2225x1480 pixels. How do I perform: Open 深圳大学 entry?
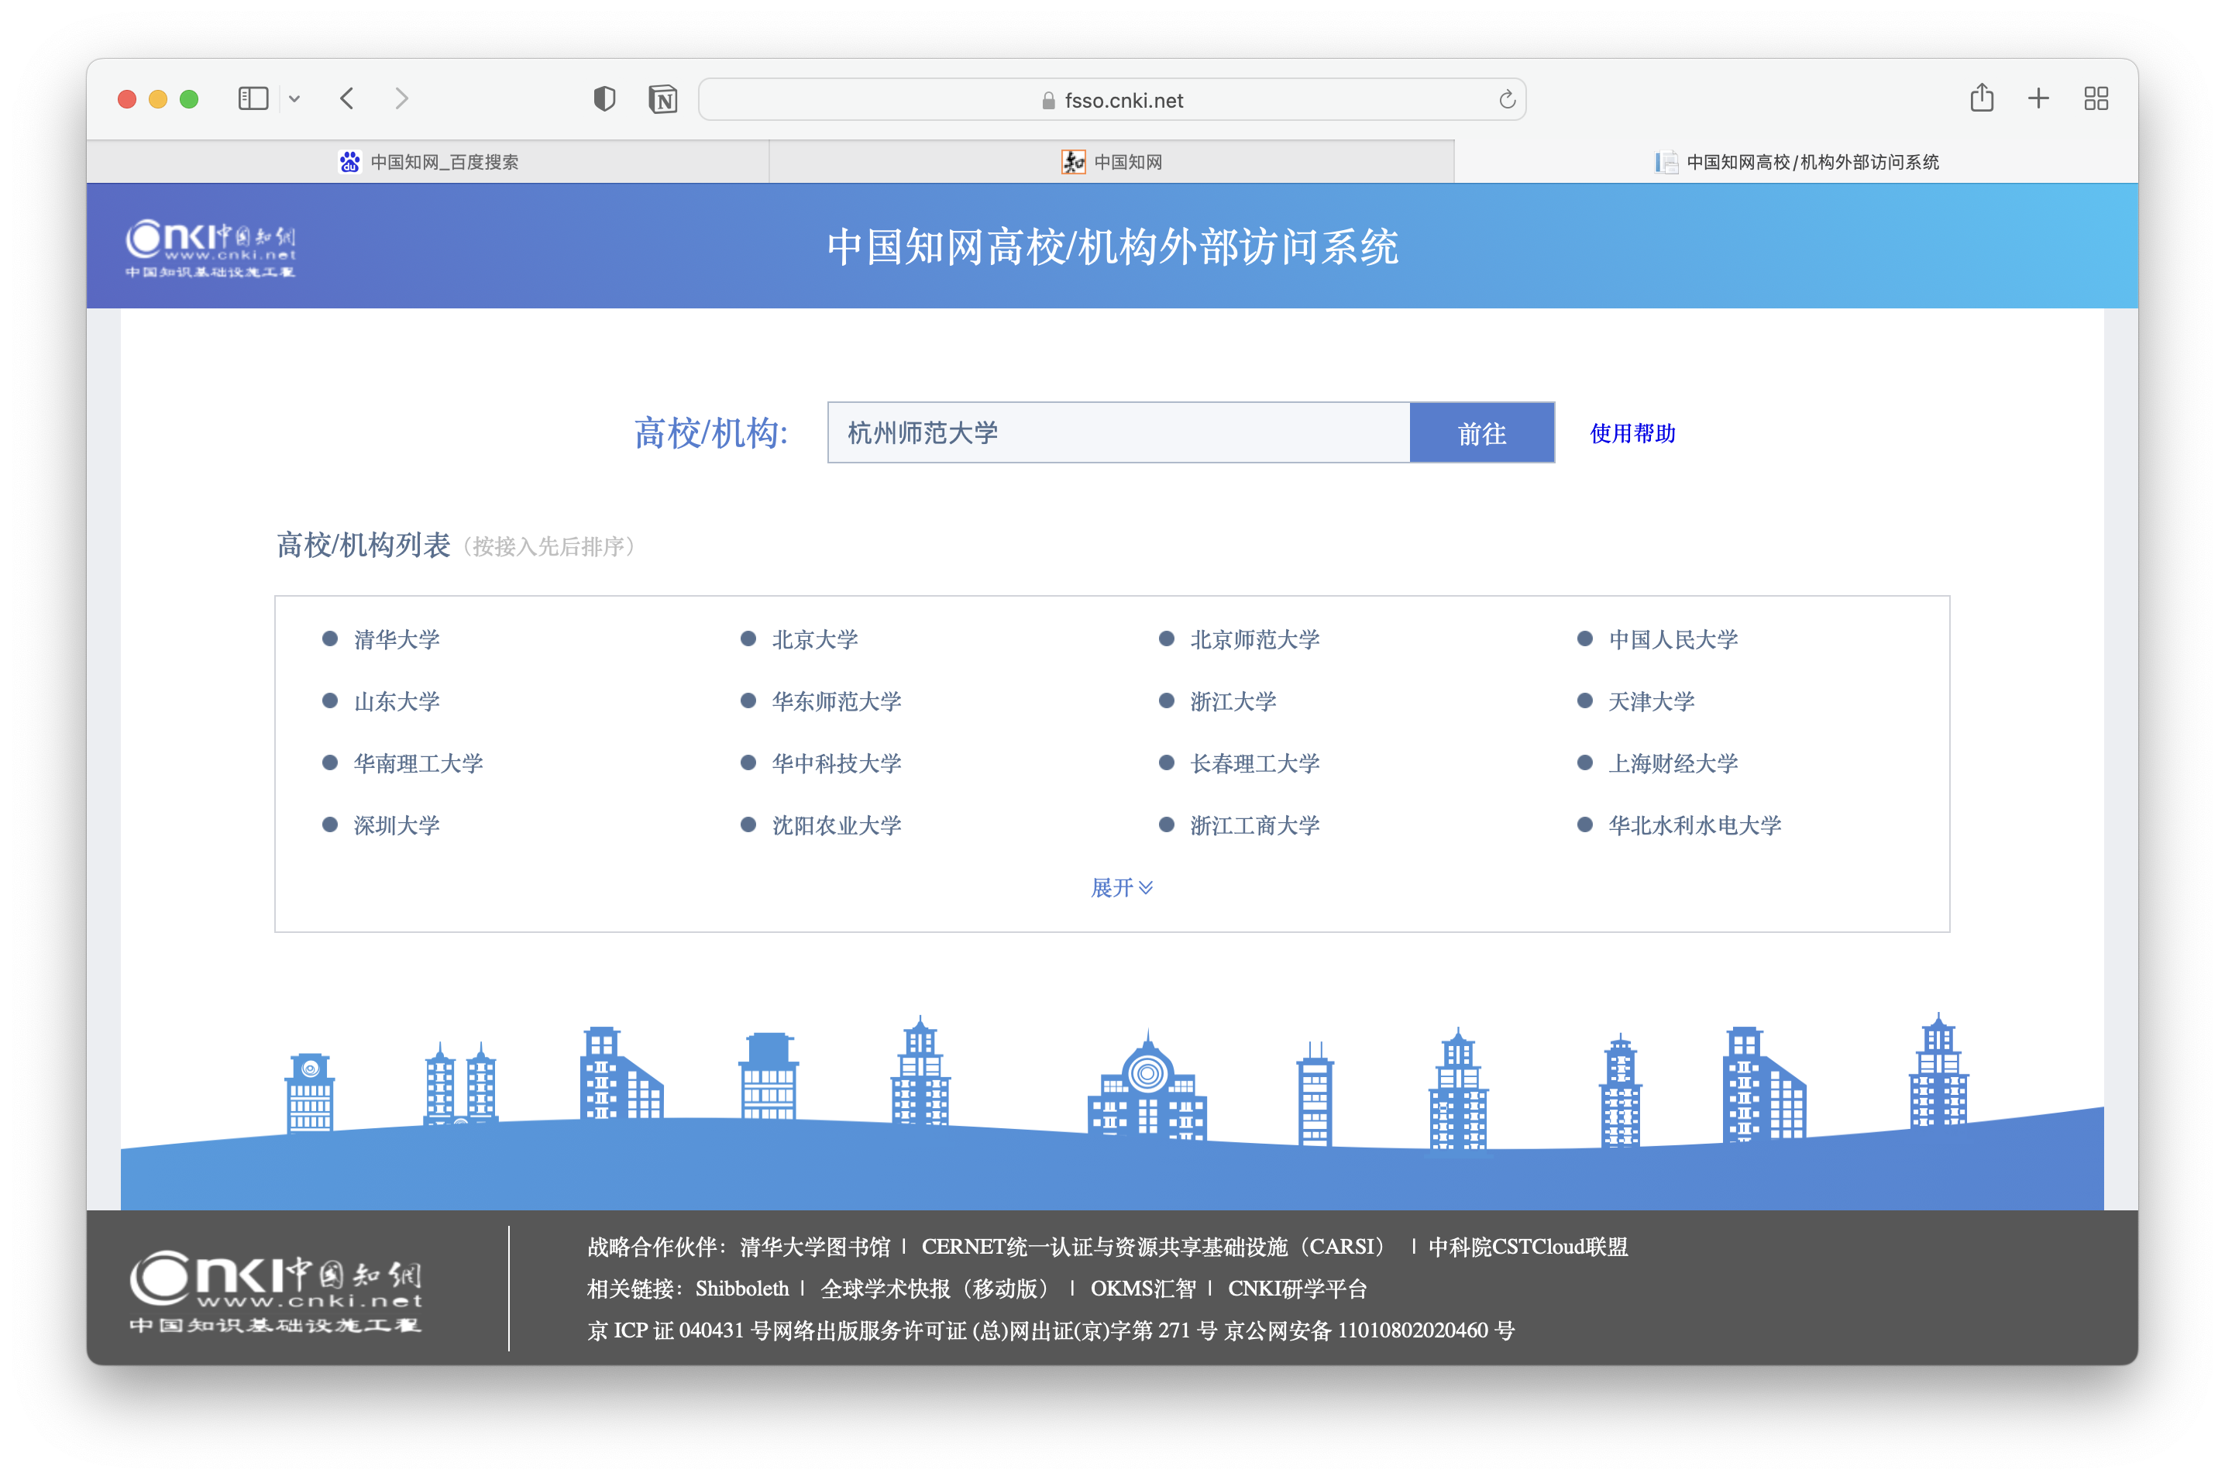click(397, 826)
